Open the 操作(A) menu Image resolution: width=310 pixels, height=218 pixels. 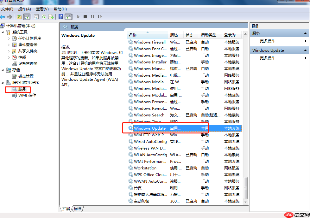coord(24,9)
